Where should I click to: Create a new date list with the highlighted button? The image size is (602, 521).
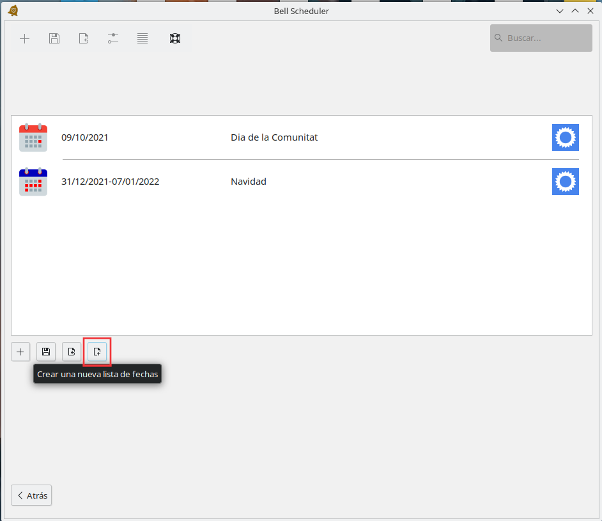[x=97, y=352]
